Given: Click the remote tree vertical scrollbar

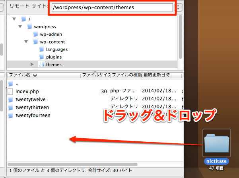Looking at the screenshot, I should [x=181, y=37].
